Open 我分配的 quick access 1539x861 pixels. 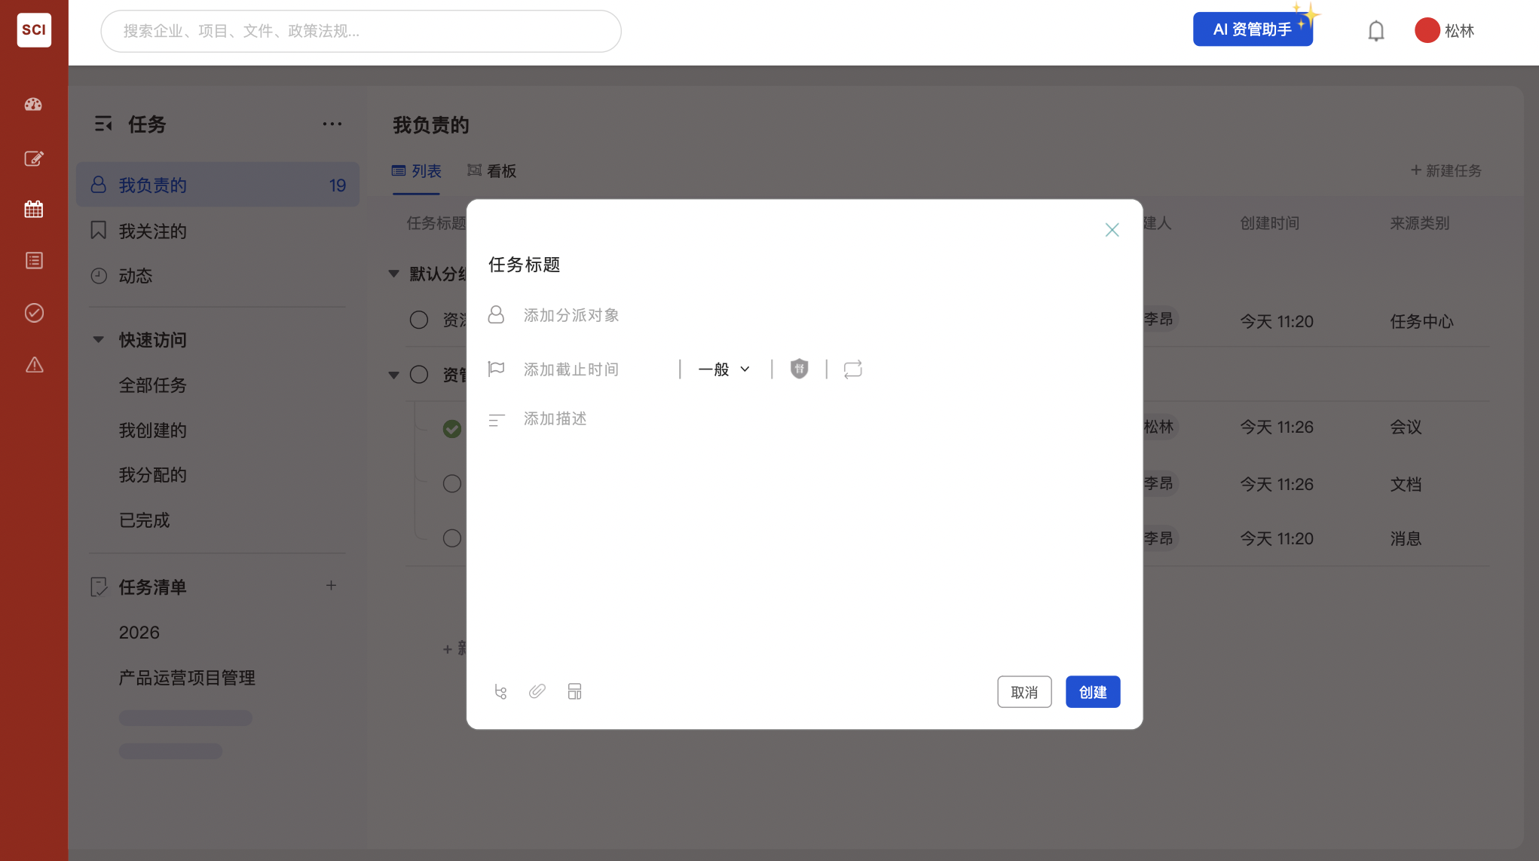click(x=153, y=475)
